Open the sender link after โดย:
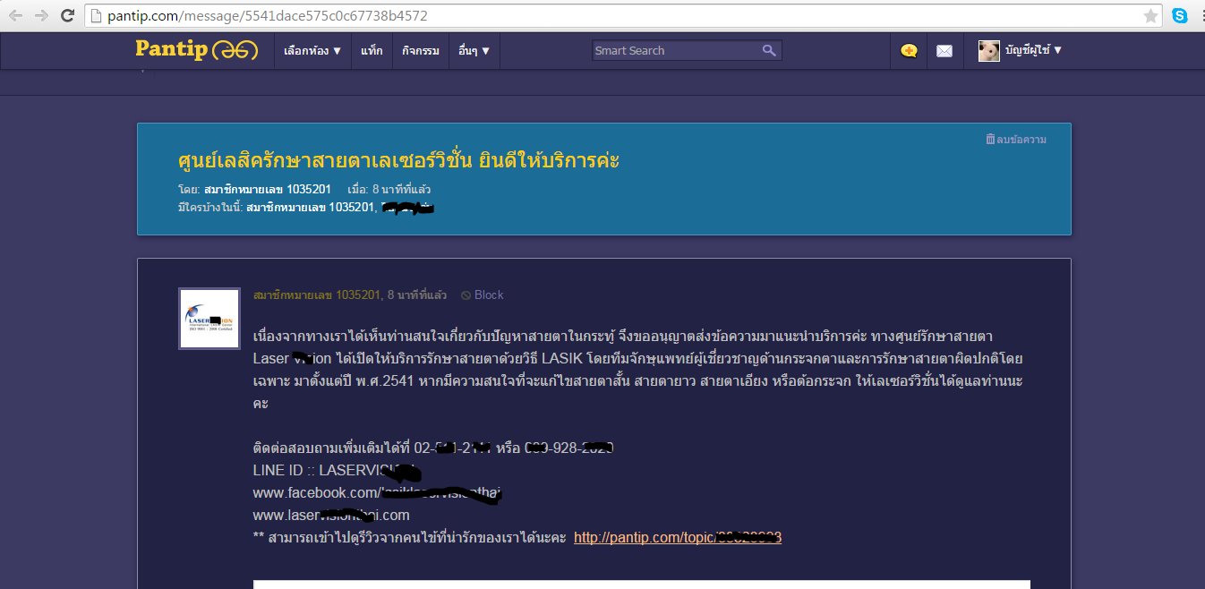 click(x=268, y=190)
